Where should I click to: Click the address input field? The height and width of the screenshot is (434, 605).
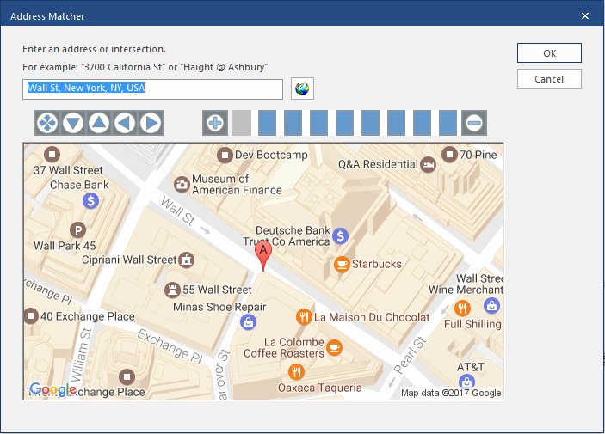pyautogui.click(x=153, y=89)
